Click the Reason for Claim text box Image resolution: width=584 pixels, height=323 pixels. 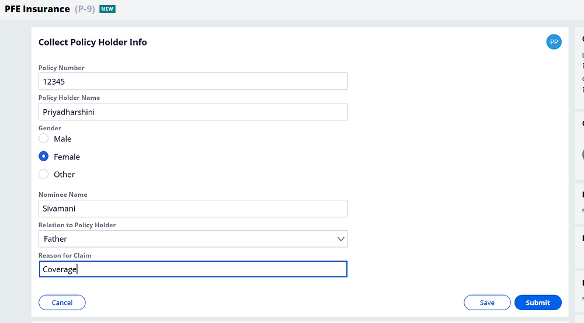coord(193,269)
